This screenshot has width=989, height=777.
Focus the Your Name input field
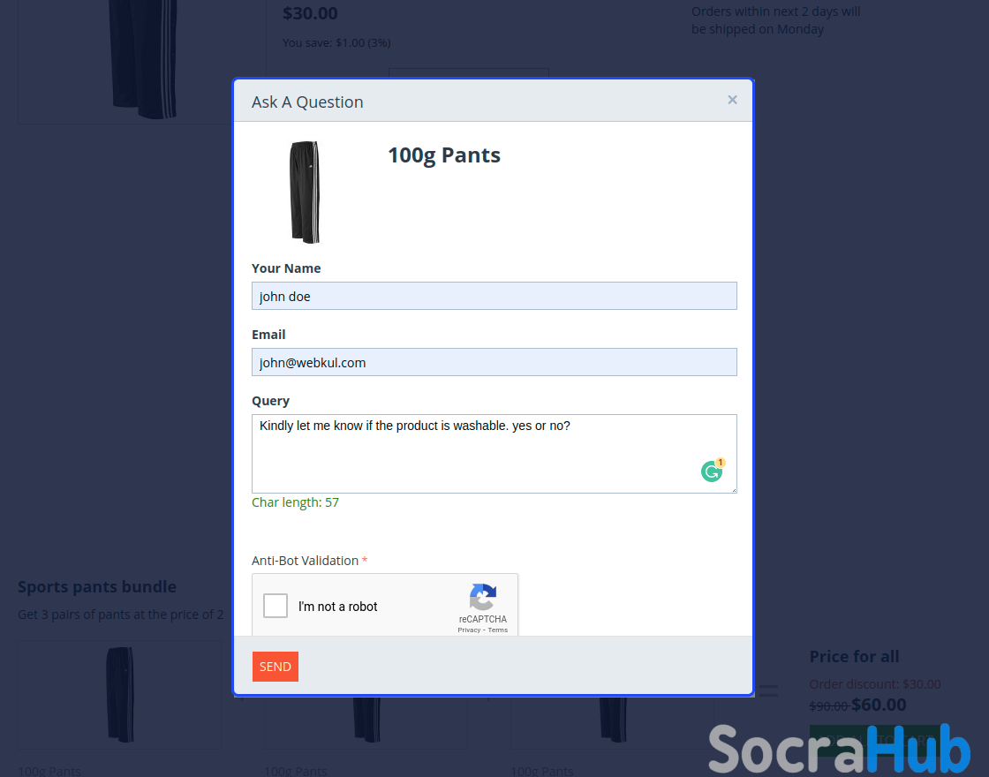click(x=494, y=296)
